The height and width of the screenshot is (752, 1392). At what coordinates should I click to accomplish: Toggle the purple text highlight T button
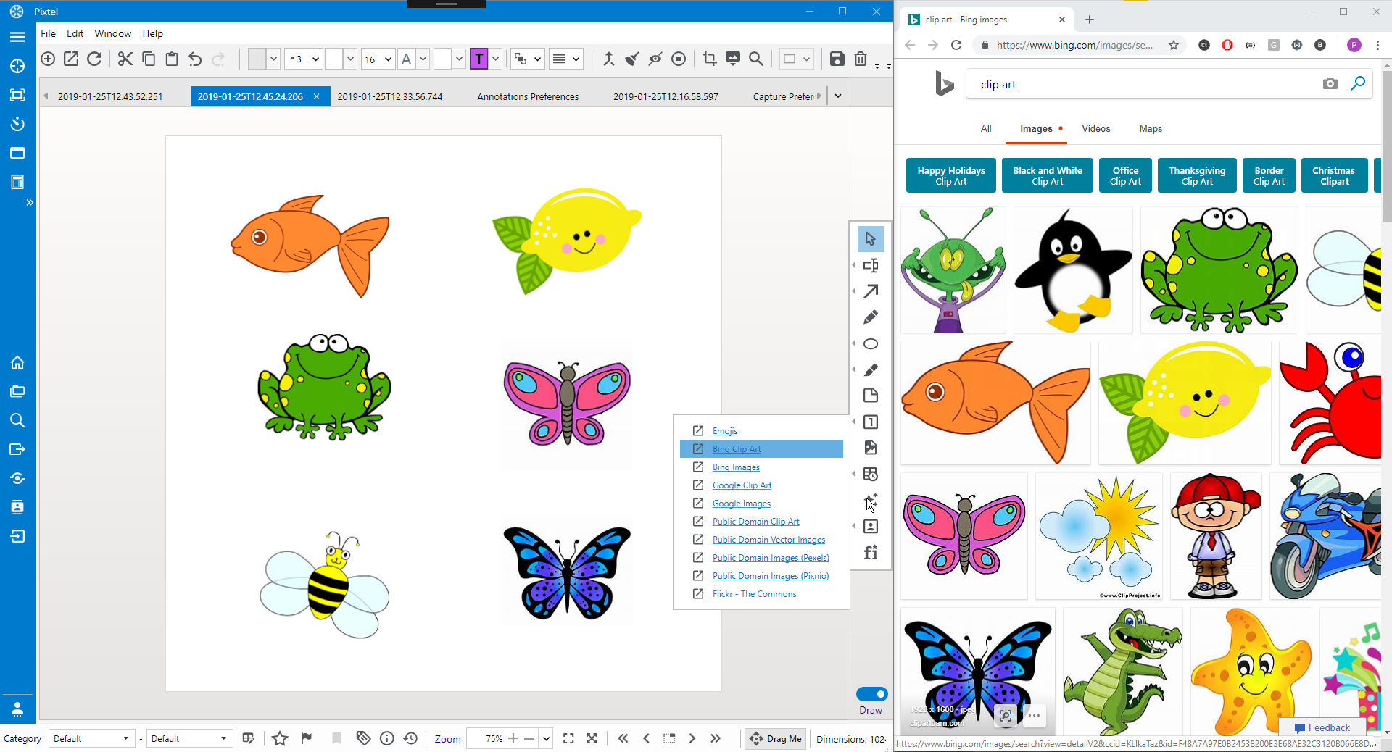click(478, 59)
